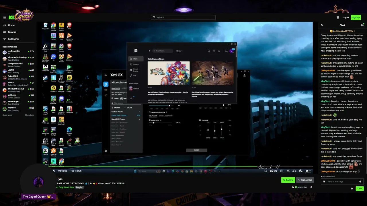Viewport: 367px width, 206px height.
Task: Click the Sign Up button
Action: coord(356,17)
